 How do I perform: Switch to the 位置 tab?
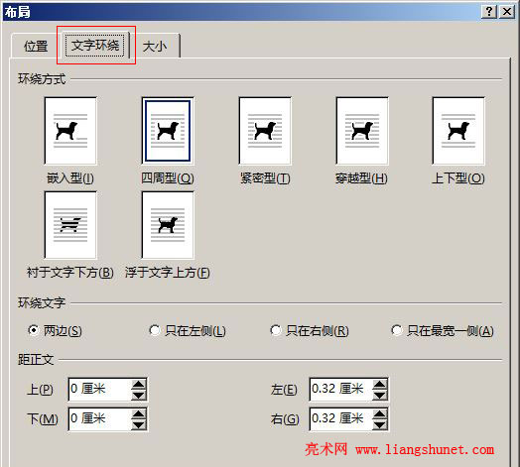coord(36,46)
